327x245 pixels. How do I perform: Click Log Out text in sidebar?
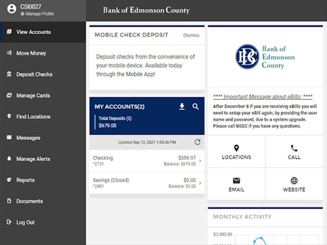tap(25, 222)
